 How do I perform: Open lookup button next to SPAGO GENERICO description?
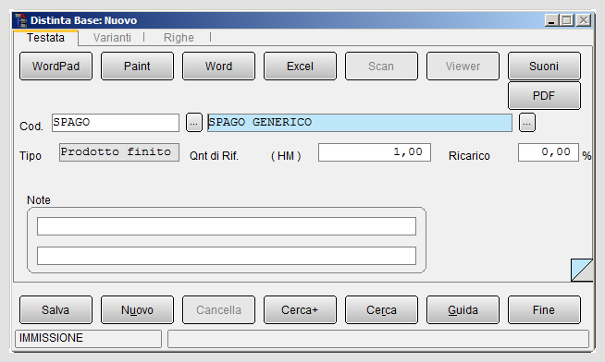click(527, 123)
